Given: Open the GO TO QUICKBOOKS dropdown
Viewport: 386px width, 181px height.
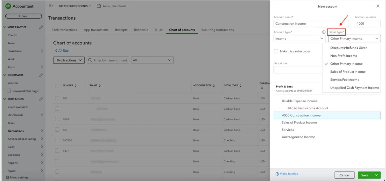Looking at the screenshot, I should point(75,6).
